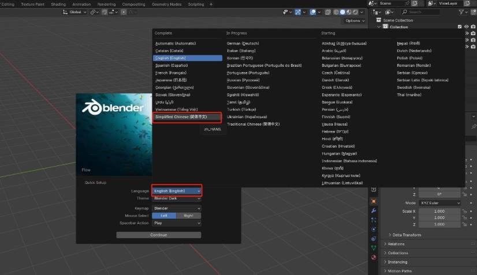Toggle viewport overlays display
Screen dimensions: 477x275
[313, 12]
